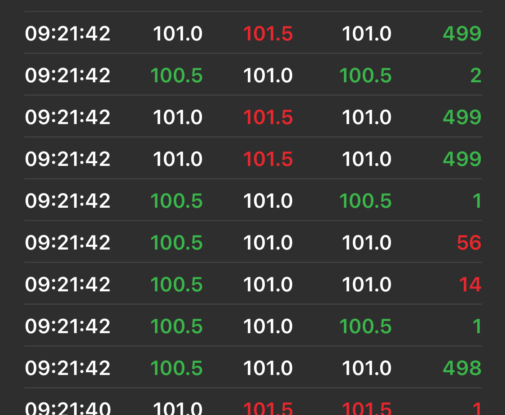This screenshot has height=415, width=505.
Task: Click the lowest 499 volume value
Action: tap(462, 159)
